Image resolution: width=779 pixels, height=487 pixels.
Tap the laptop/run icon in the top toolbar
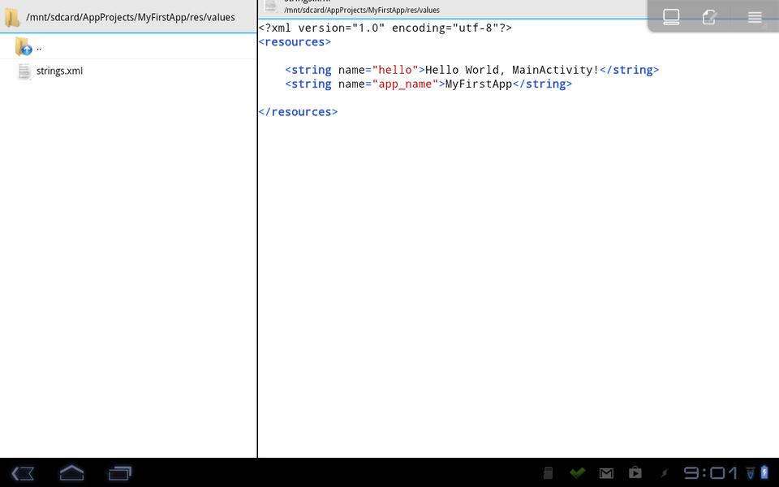[671, 17]
